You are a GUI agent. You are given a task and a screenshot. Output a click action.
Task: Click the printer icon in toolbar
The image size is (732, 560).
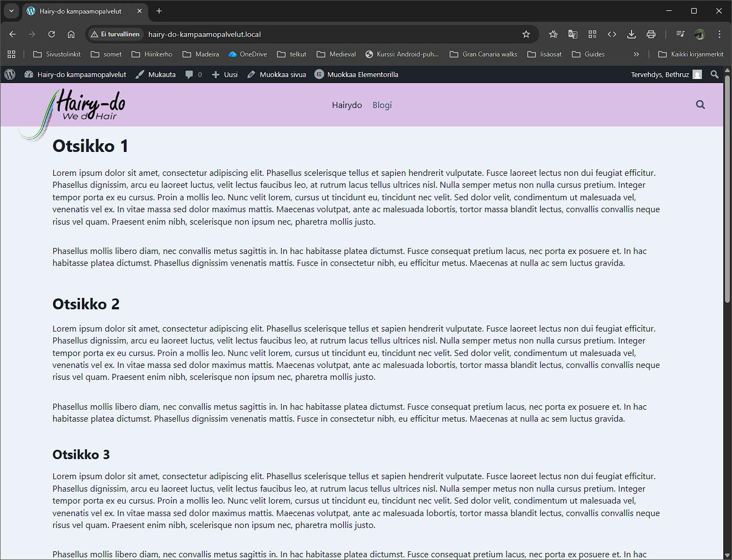tap(651, 34)
